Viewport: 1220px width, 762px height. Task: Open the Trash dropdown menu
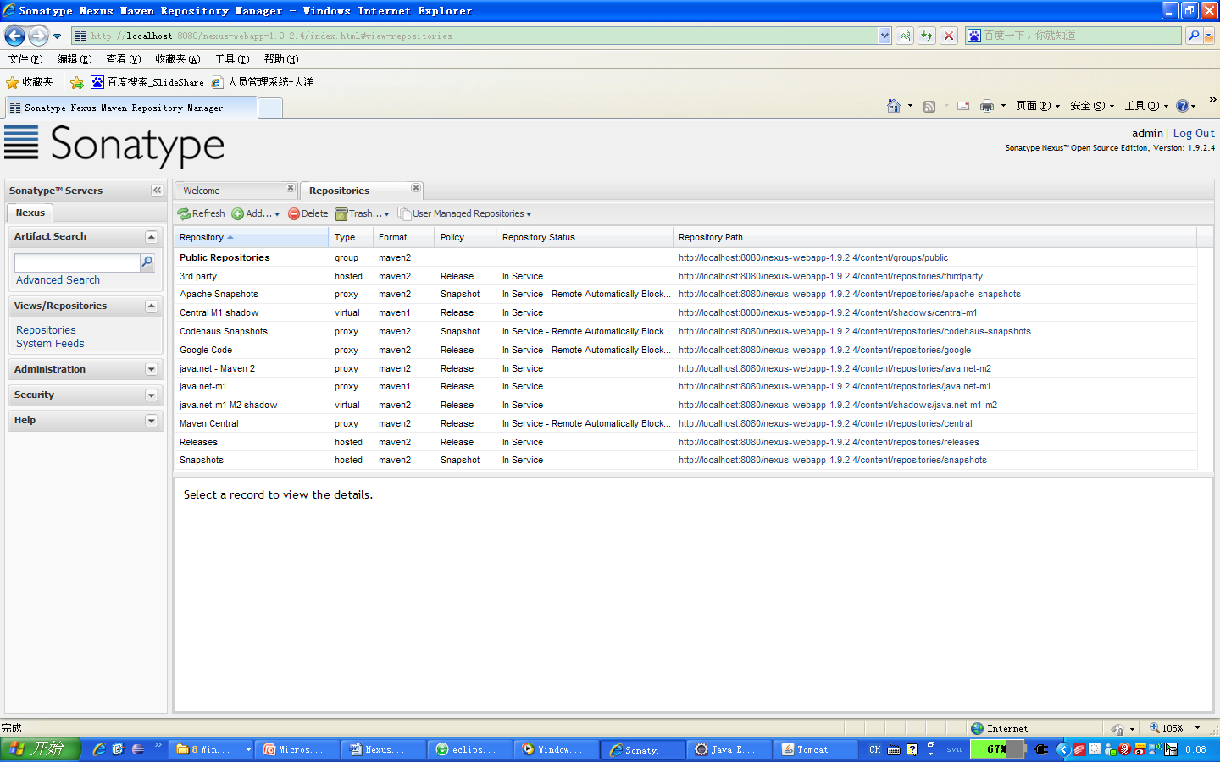click(x=362, y=213)
